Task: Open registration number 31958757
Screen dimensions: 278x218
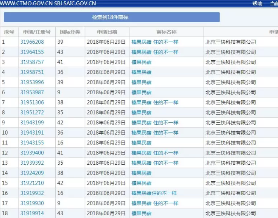Action: [x=32, y=62]
